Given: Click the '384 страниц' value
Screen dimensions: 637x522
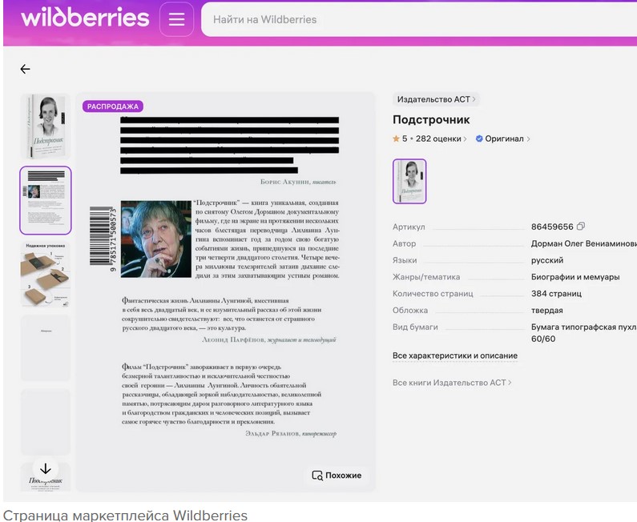Looking at the screenshot, I should pos(556,294).
